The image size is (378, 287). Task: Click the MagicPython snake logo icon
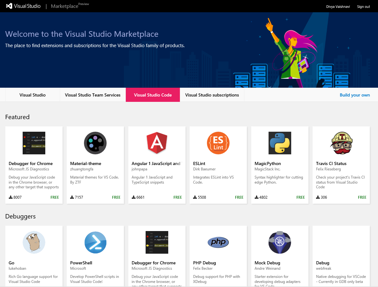[x=280, y=143]
